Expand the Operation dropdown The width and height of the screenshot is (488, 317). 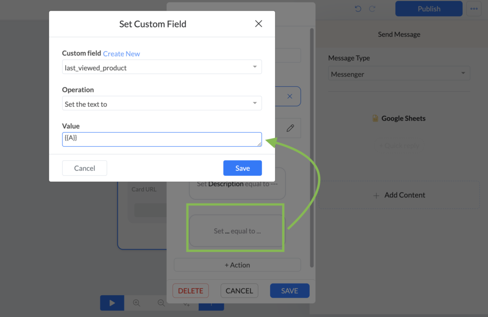(x=162, y=104)
